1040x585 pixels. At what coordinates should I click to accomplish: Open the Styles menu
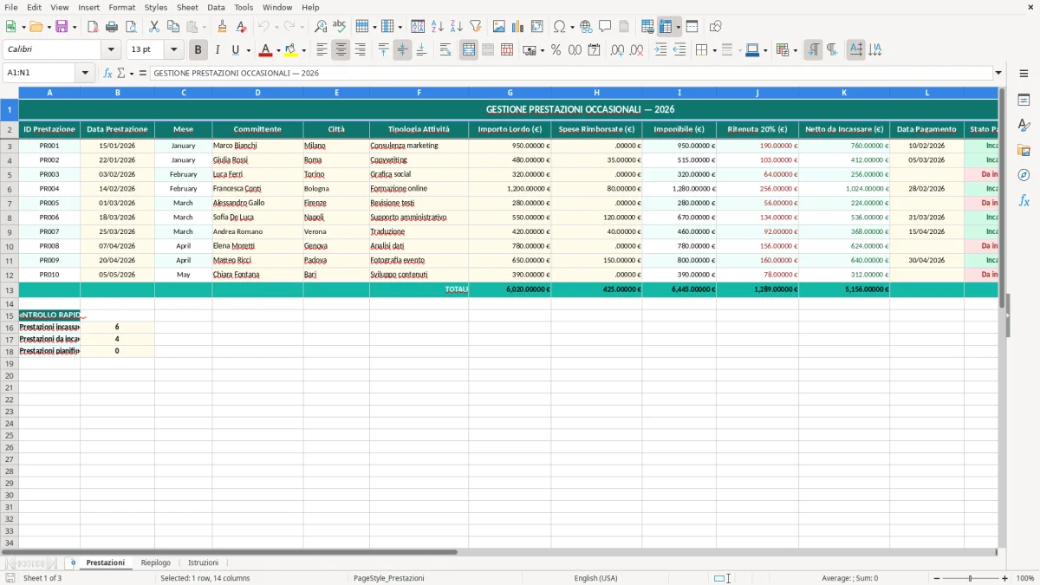[156, 7]
